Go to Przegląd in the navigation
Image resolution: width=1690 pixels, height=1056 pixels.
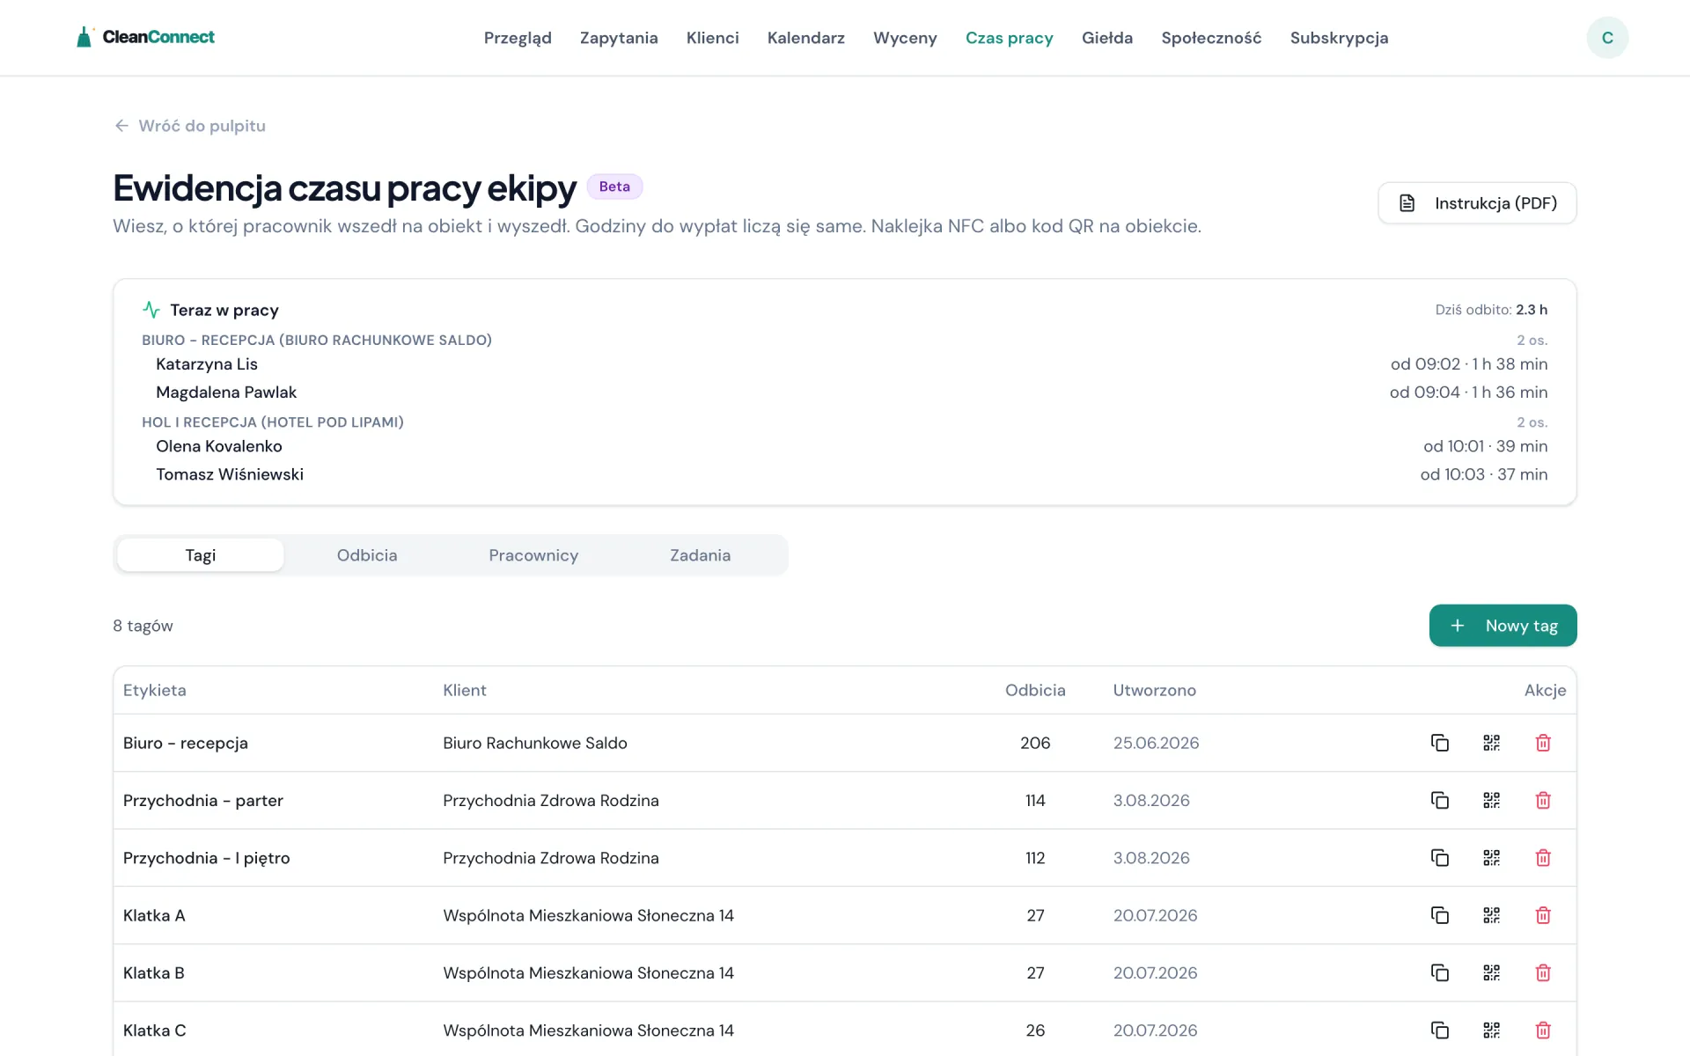518,38
